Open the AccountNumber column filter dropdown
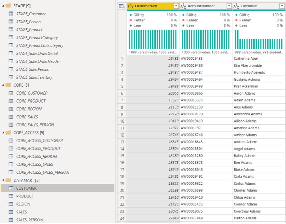This screenshot has width=286, height=224. [x=229, y=6]
